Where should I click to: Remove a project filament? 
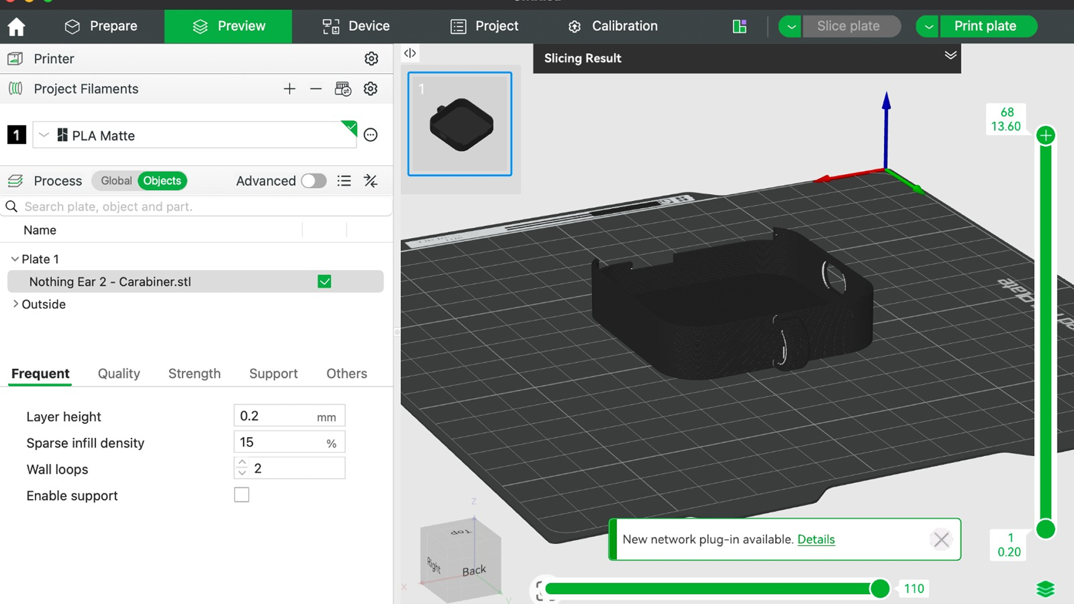[315, 89]
